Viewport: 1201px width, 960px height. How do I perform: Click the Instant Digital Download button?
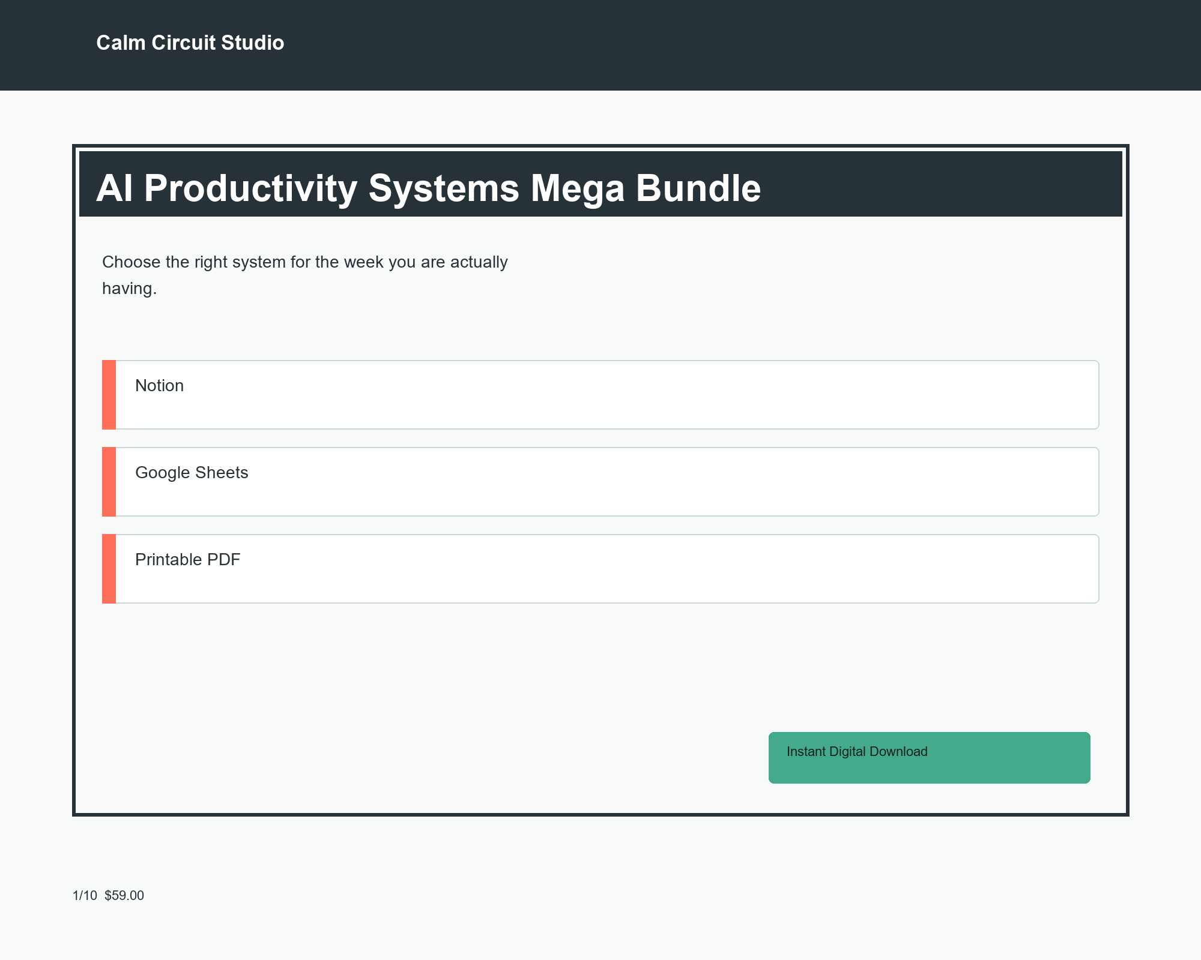(928, 757)
